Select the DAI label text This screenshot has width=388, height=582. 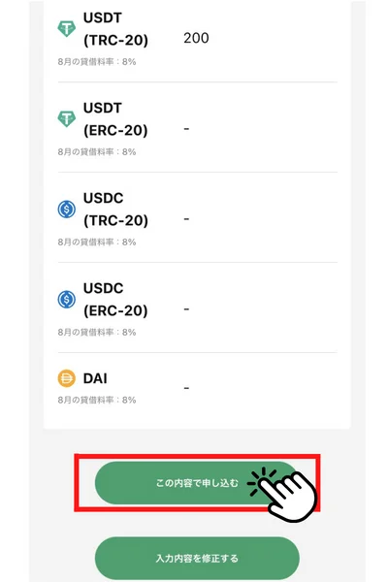[x=95, y=378]
